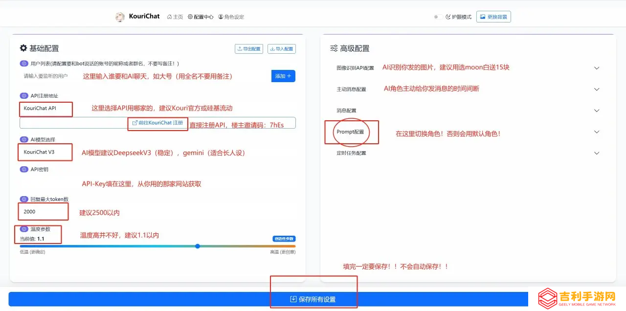This screenshot has height=311, width=626.
Task: Open the 主页 home nav item
Action: (x=175, y=17)
